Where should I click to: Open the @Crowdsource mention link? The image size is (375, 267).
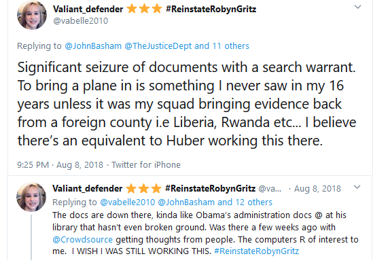tap(82, 239)
